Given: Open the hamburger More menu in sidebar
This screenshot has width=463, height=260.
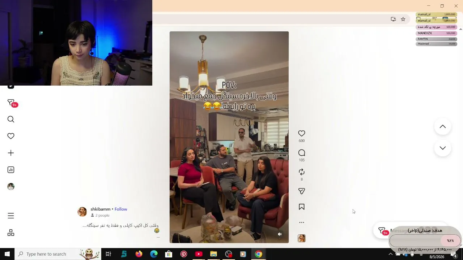Looking at the screenshot, I should (x=11, y=216).
